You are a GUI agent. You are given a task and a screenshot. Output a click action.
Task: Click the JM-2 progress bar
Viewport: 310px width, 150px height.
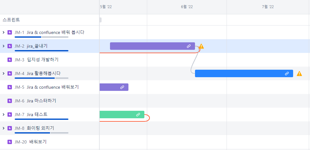pyautogui.click(x=42, y=51)
